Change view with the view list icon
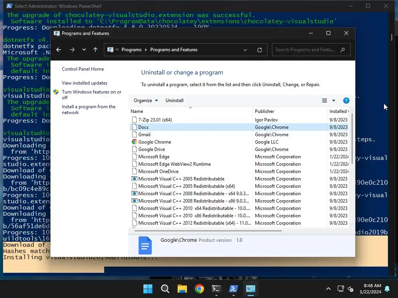 [325, 100]
